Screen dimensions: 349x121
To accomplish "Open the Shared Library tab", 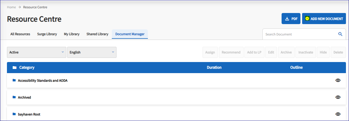I will tap(97, 34).
